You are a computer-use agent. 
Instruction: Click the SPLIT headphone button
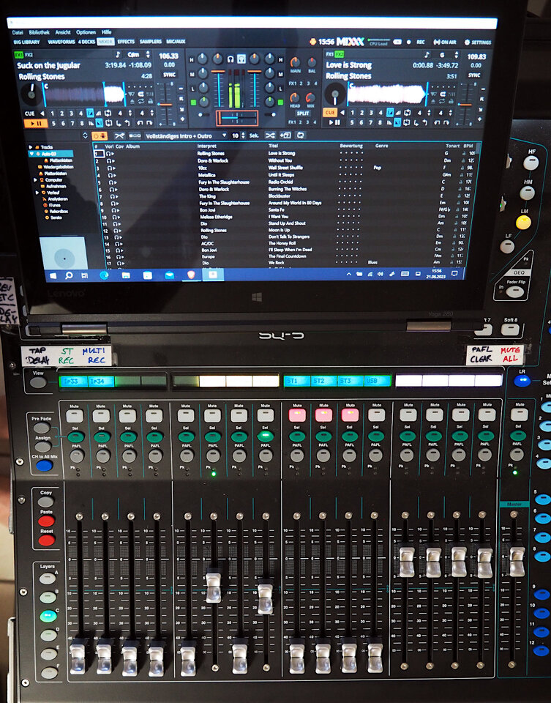click(x=303, y=114)
